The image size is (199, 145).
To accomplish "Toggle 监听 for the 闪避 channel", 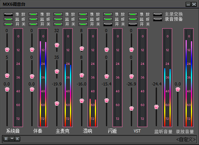I will [x=108, y=19].
